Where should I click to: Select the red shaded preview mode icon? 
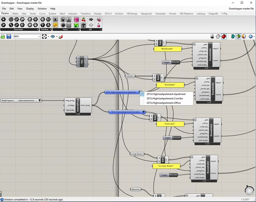(224, 36)
